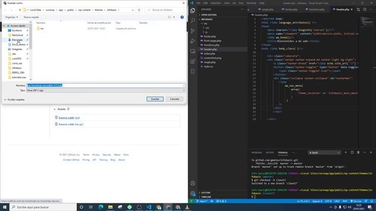Open the help icon in the Save dialog

[182, 17]
